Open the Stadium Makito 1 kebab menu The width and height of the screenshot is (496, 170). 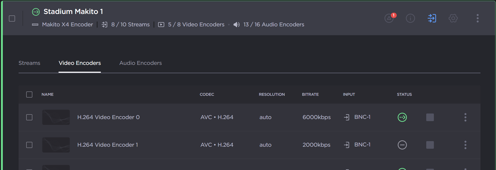pos(477,18)
